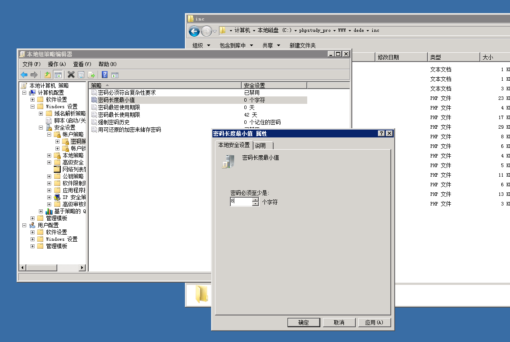510x342 pixels.
Task: Expand the 本地策略 tree node
Action: [49, 156]
